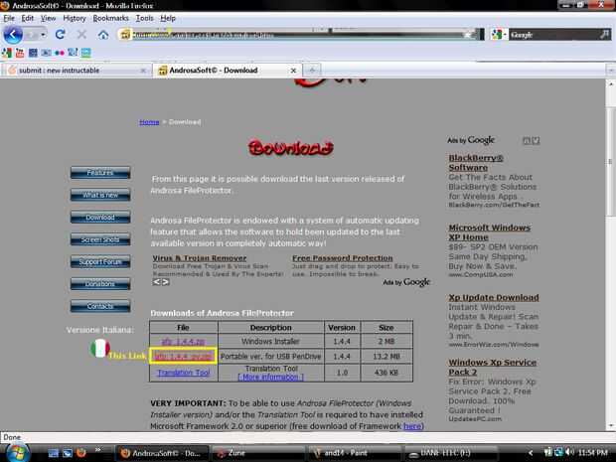Viewport: 616px width, 462px height.
Task: Open the Tools menu
Action: click(x=145, y=18)
